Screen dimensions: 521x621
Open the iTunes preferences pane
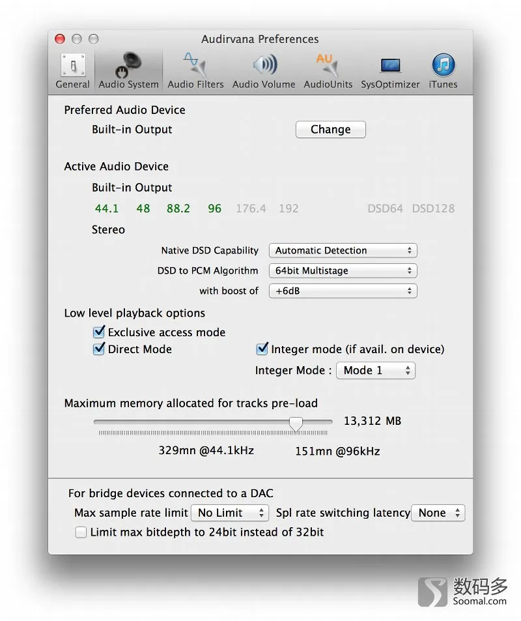(x=443, y=72)
